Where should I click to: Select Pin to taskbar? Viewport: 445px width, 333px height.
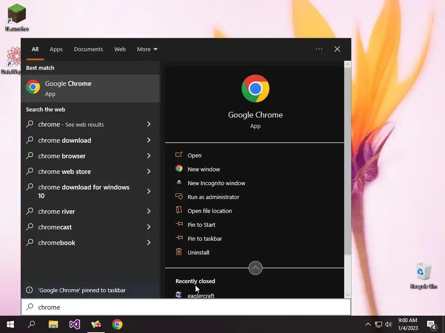(205, 239)
